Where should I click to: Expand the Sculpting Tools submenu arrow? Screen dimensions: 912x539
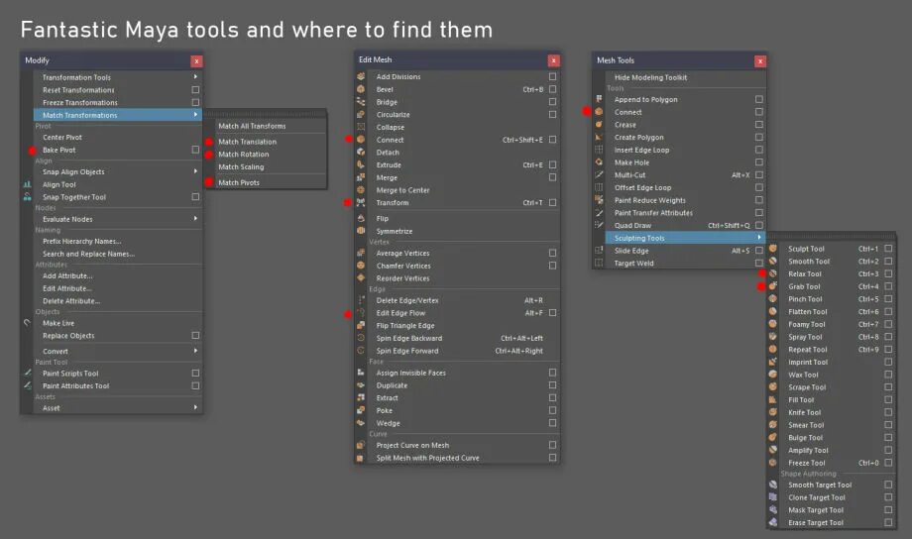(759, 237)
